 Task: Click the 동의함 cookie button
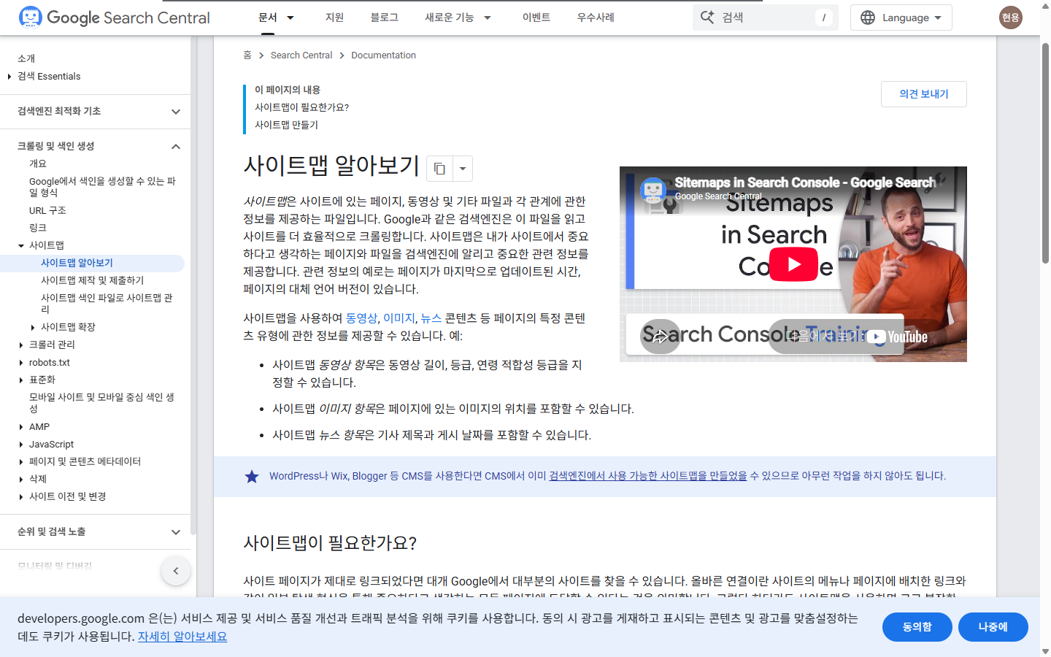pos(917,627)
